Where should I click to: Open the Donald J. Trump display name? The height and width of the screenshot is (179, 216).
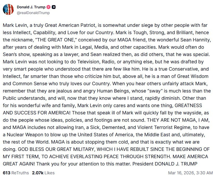(31, 7)
